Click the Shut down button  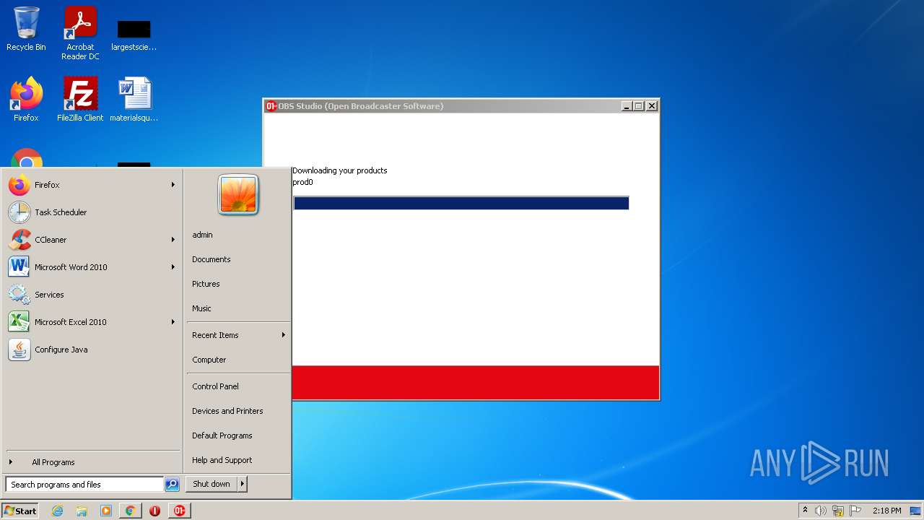[x=212, y=484]
